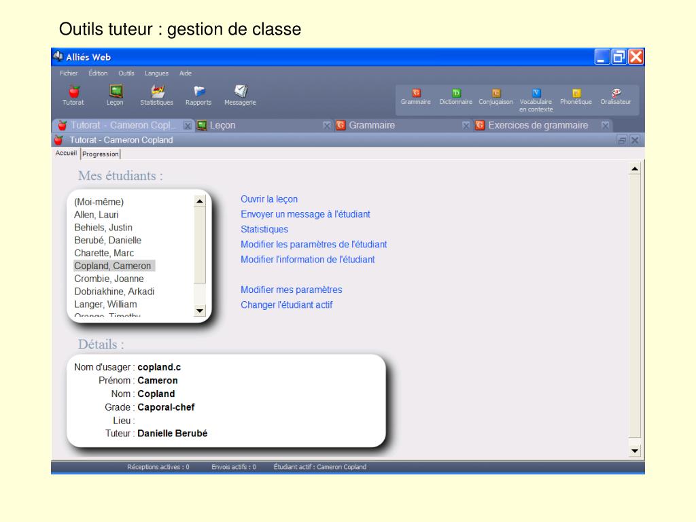Click the Modifier mes paramètres link
The height and width of the screenshot is (522, 696).
(291, 290)
